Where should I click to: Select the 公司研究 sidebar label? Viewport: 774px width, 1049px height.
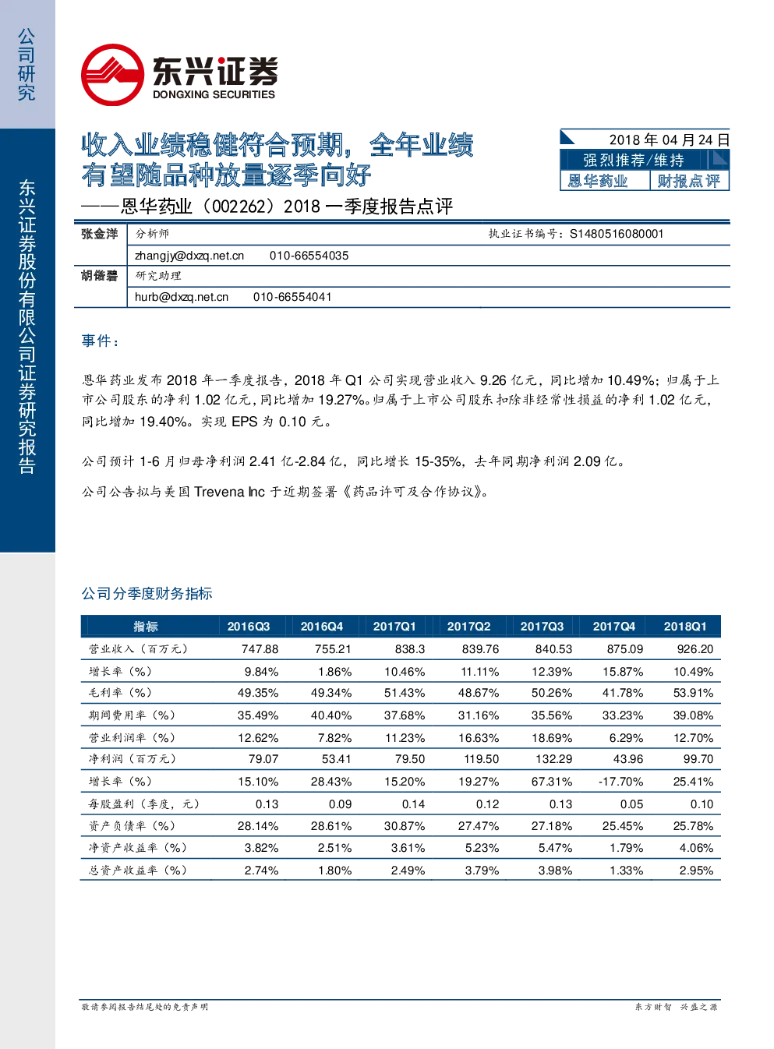click(27, 65)
